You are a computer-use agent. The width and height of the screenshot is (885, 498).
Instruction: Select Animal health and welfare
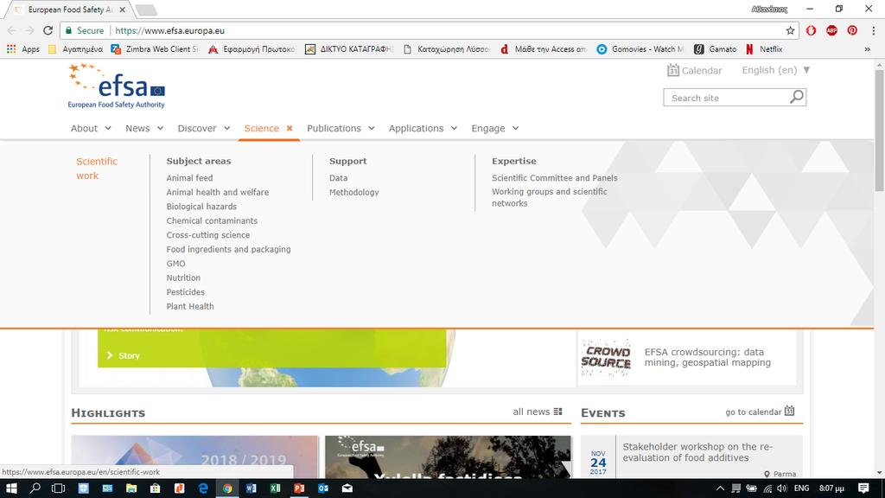217,192
